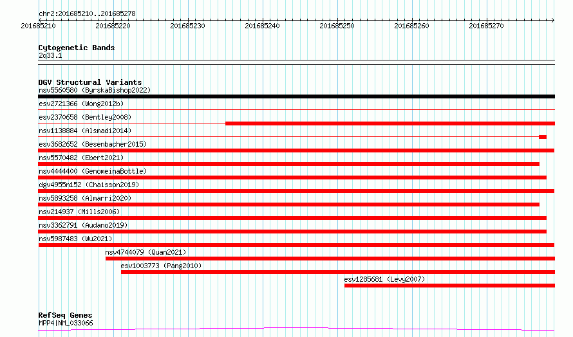Screen dimensions: 573x337
Task: Select variant label esv1285681 (Levy2007)
Action: [x=384, y=279]
